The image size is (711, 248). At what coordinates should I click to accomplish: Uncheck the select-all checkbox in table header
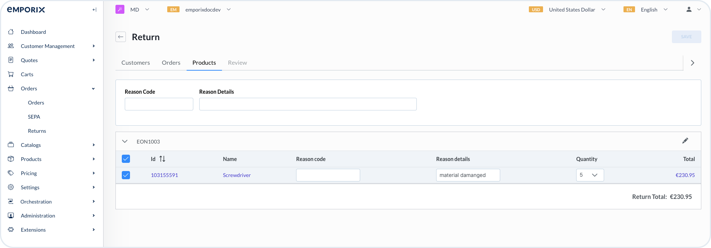tap(126, 159)
